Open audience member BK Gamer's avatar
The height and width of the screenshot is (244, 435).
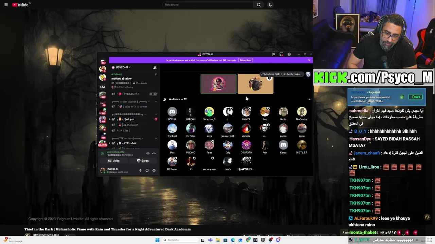(x=172, y=162)
